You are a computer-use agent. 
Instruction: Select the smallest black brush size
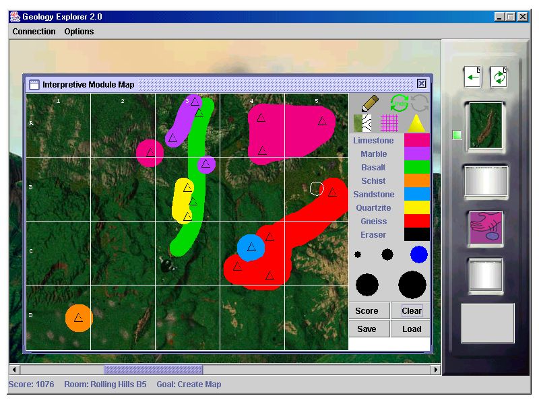coord(358,255)
